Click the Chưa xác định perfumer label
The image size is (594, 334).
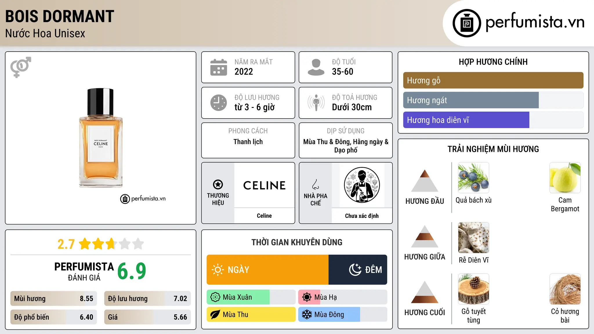(x=362, y=216)
